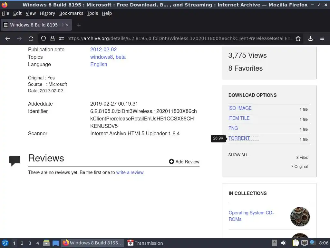Image resolution: width=330 pixels, height=248 pixels.
Task: Go back with the browser back arrow
Action: (x=8, y=39)
